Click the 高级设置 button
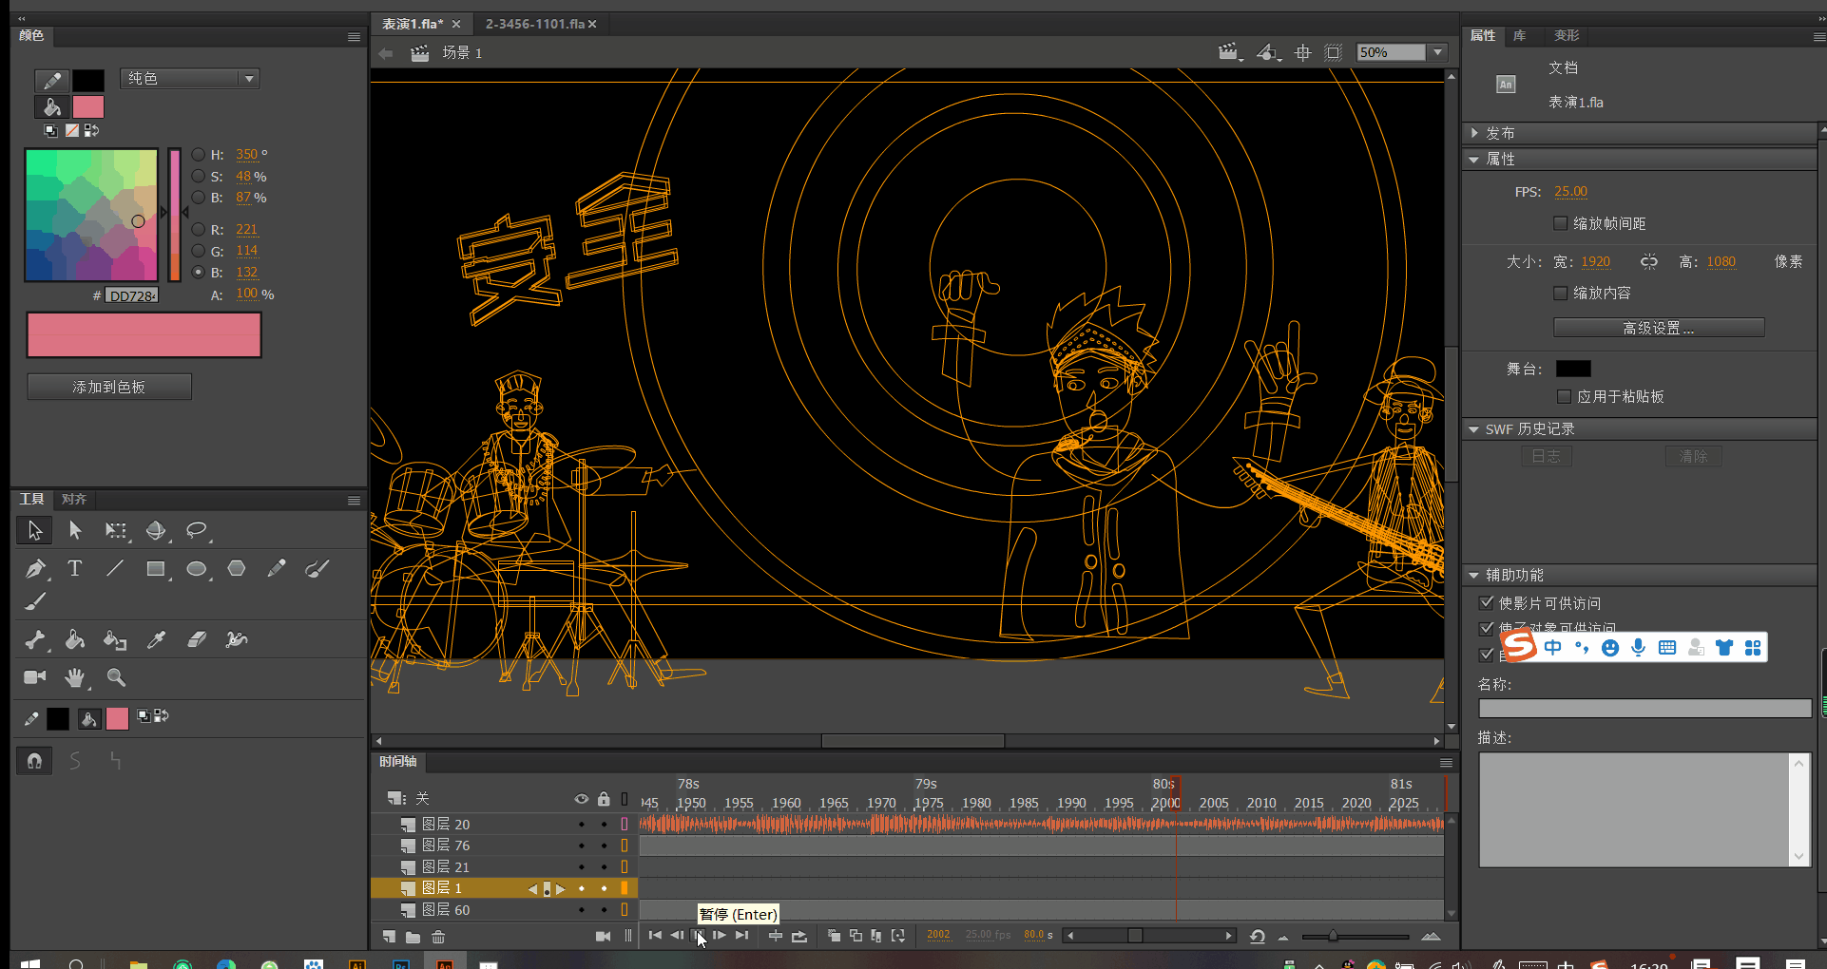1827x969 pixels. (x=1658, y=327)
